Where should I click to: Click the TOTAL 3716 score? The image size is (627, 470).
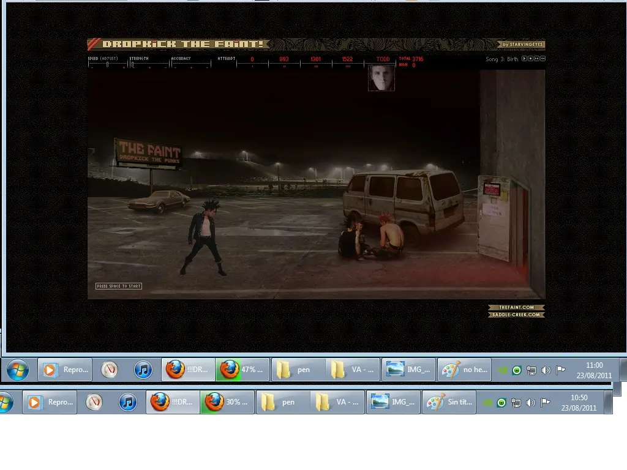(411, 59)
